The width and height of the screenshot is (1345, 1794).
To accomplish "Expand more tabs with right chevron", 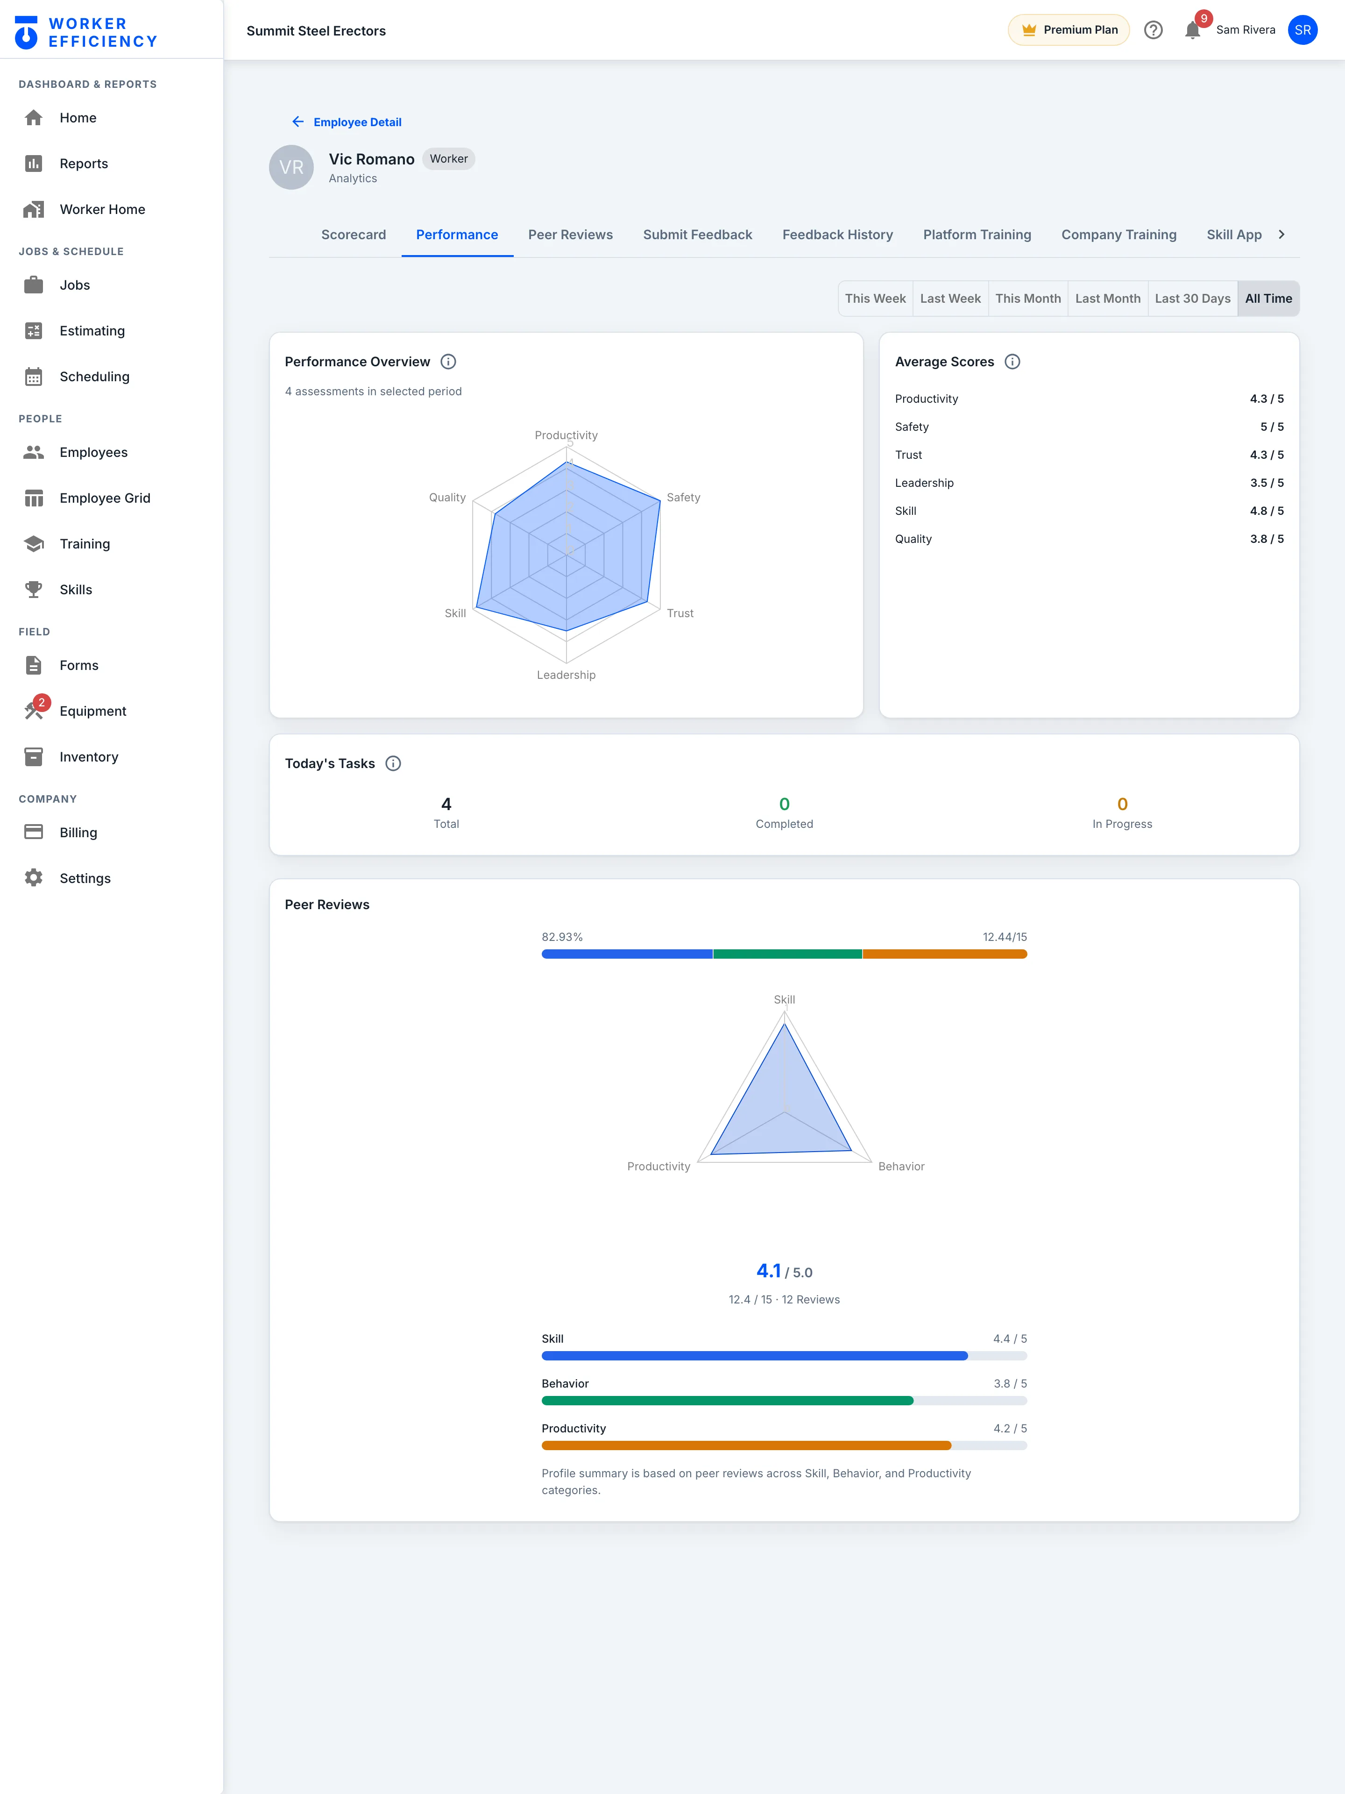I will click(1282, 235).
